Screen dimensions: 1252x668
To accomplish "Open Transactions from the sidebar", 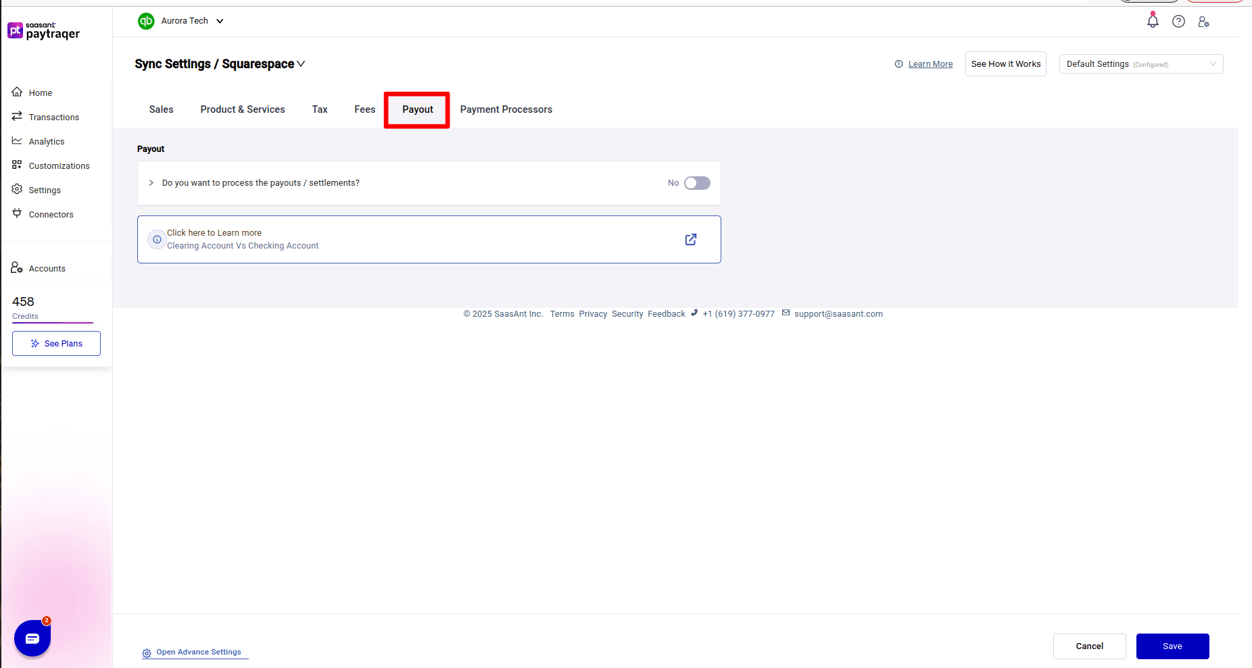I will (x=53, y=117).
